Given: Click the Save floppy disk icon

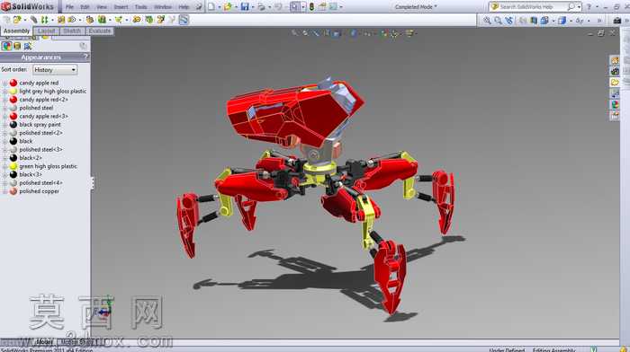Looking at the screenshot, I should tap(244, 7).
